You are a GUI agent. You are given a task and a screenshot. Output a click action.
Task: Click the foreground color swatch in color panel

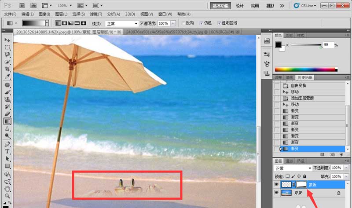click(x=278, y=44)
